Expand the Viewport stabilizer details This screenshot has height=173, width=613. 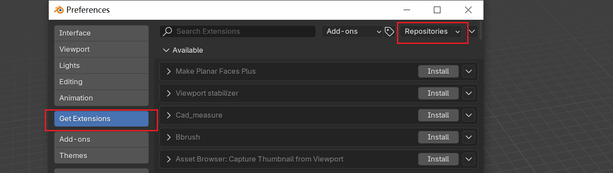[169, 93]
